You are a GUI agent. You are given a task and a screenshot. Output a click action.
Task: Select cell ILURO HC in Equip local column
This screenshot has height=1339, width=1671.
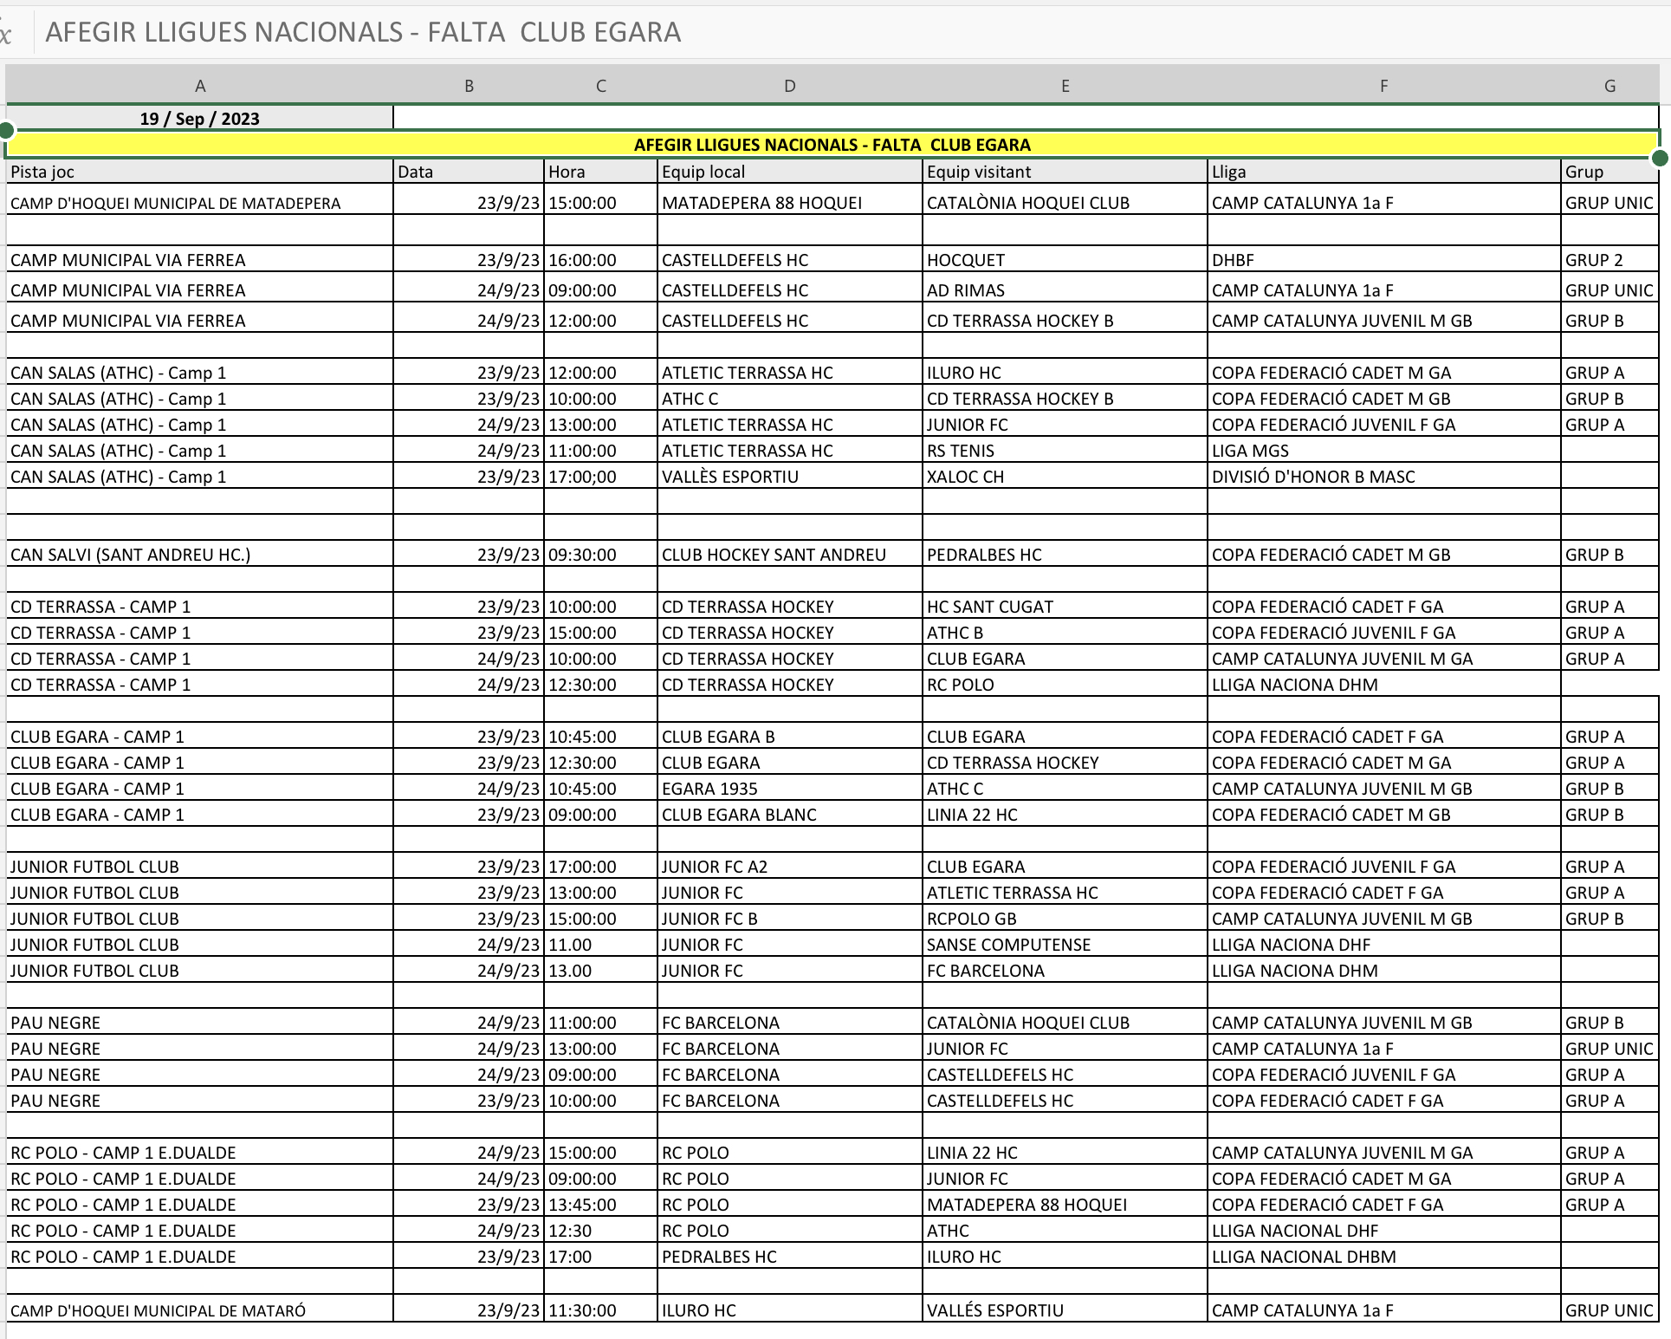coord(790,1310)
